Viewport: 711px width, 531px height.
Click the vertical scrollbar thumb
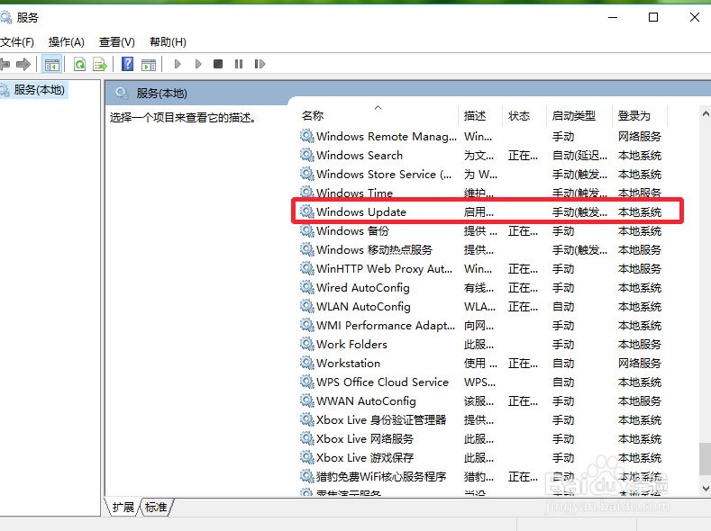[x=705, y=459]
